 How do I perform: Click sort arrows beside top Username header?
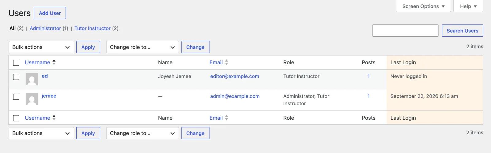coord(54,62)
